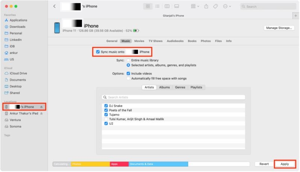Switch to the Photos tab
300x172 pixels.
point(206,41)
